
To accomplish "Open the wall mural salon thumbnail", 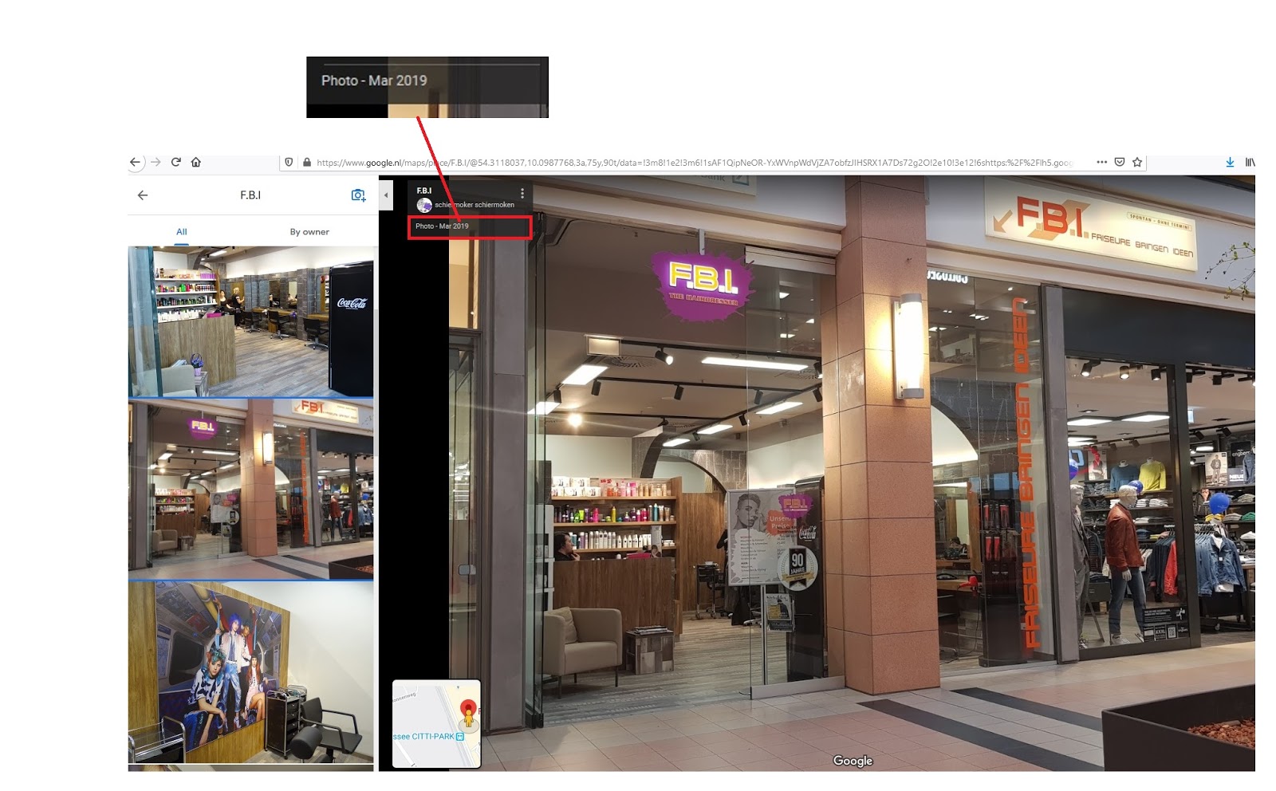I will (250, 672).
